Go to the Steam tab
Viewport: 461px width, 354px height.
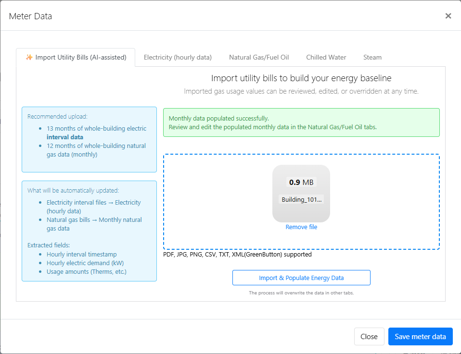pos(372,57)
